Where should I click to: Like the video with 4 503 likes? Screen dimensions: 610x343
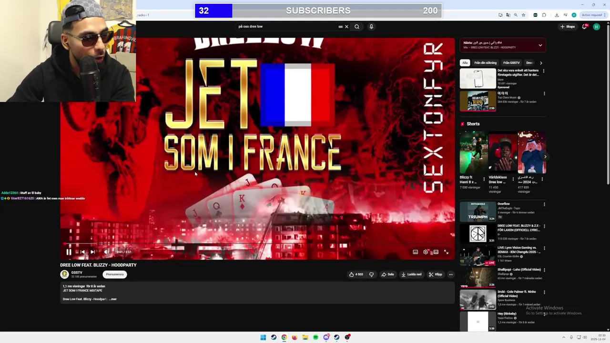356,274
